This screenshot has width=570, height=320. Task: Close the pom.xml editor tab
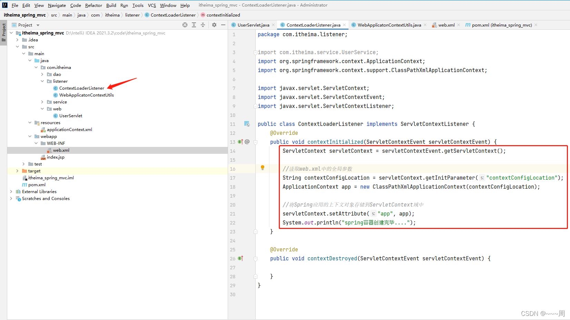coord(536,25)
